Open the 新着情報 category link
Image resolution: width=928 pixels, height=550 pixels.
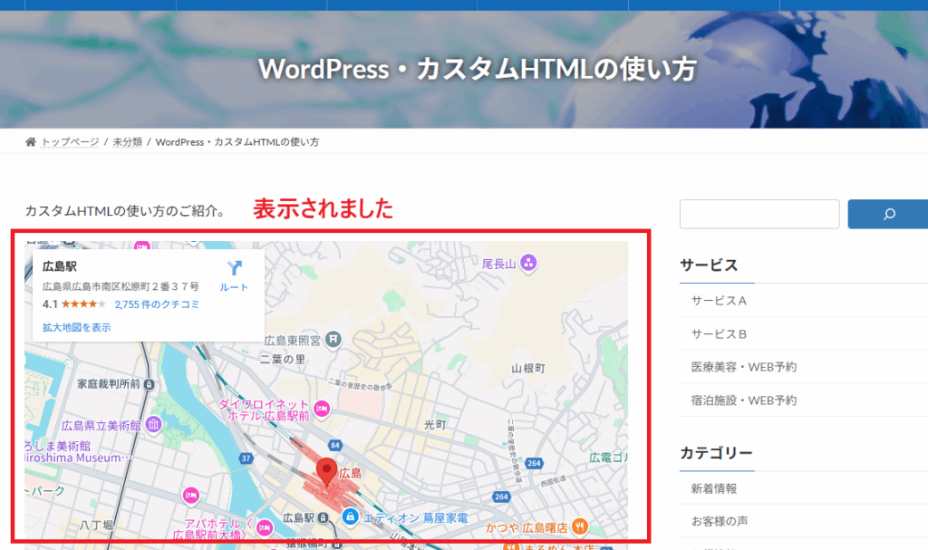coord(714,488)
